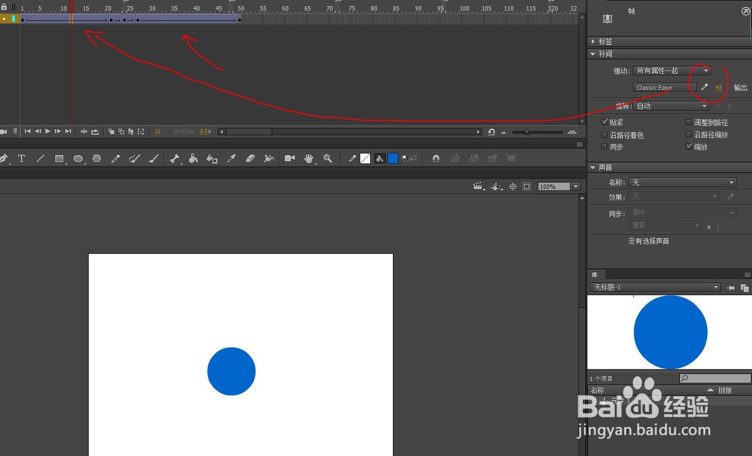Click the stroke color swatch

(365, 158)
